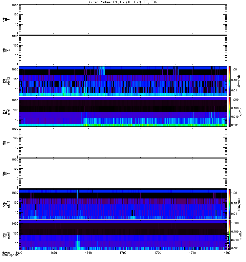Click the "1600" time axis tick label
This screenshot has width=246, height=262.
(19, 253)
